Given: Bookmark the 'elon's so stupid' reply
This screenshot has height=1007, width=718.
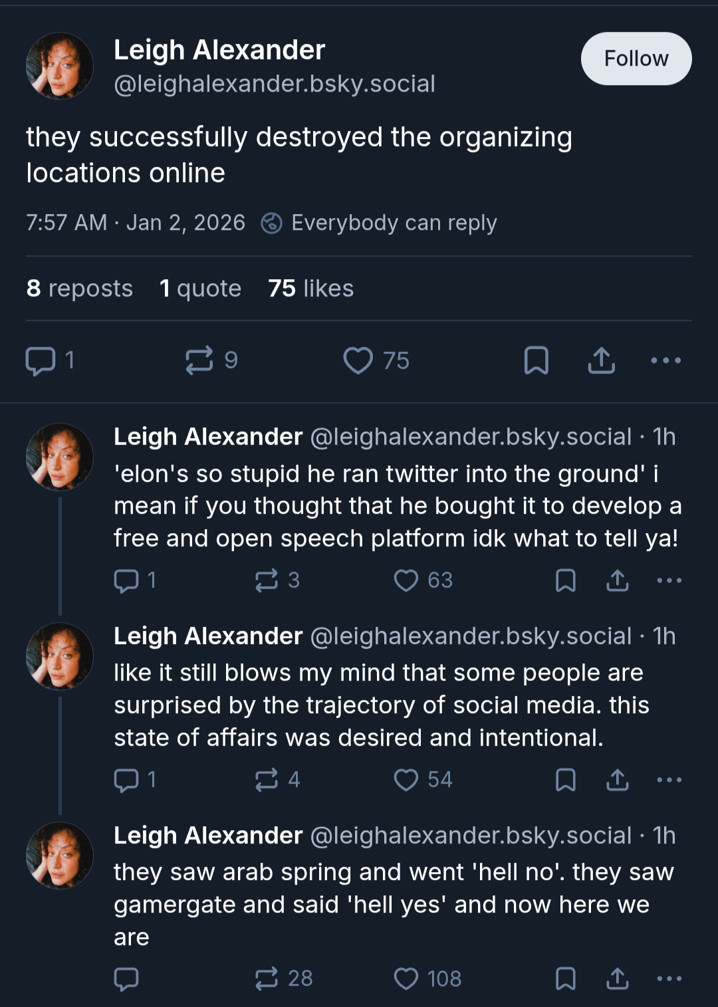Looking at the screenshot, I should [x=566, y=580].
